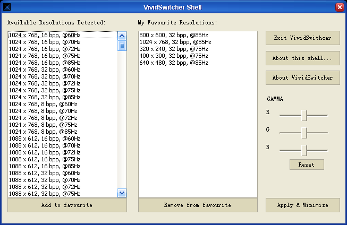The height and width of the screenshot is (225, 347).
Task: Click the R gamma slider handle
Action: coord(304,115)
